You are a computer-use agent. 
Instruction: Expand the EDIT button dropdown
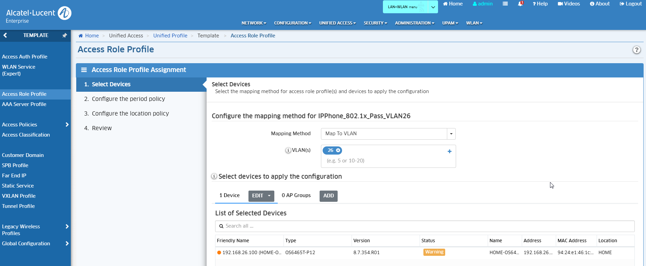pyautogui.click(x=269, y=196)
